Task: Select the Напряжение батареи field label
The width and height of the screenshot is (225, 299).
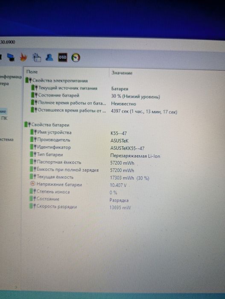Action: [x=59, y=184]
